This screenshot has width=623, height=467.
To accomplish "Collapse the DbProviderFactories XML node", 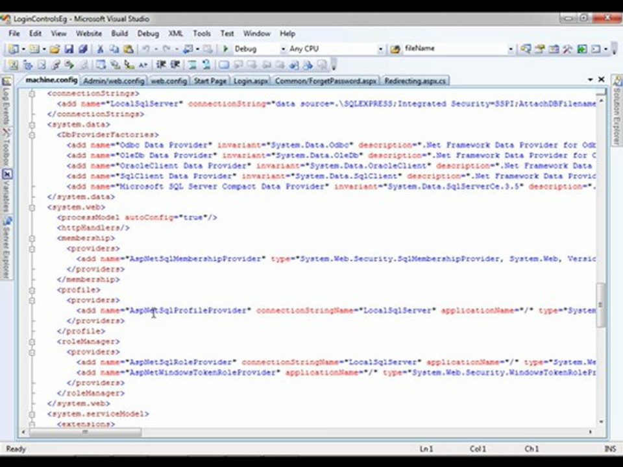I will [x=32, y=135].
